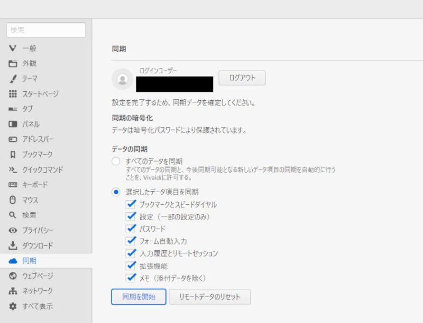423x323 pixels.
Task: Open ダウンロード settings section
Action: tap(46, 245)
